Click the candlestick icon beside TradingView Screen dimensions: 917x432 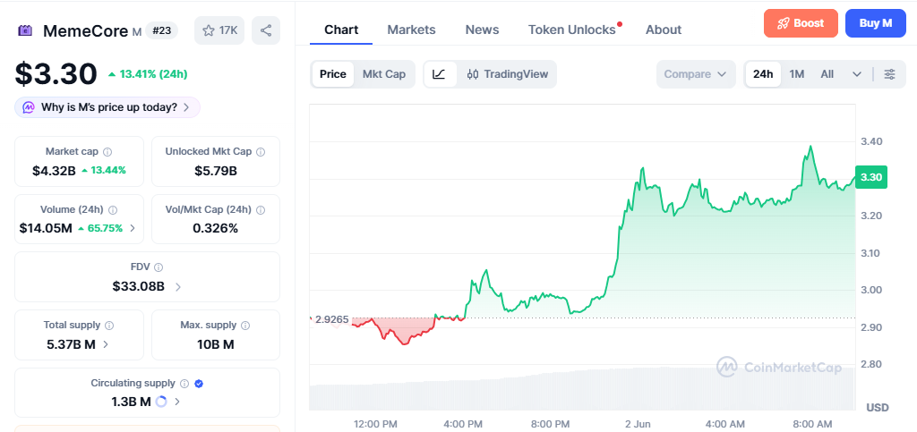473,74
